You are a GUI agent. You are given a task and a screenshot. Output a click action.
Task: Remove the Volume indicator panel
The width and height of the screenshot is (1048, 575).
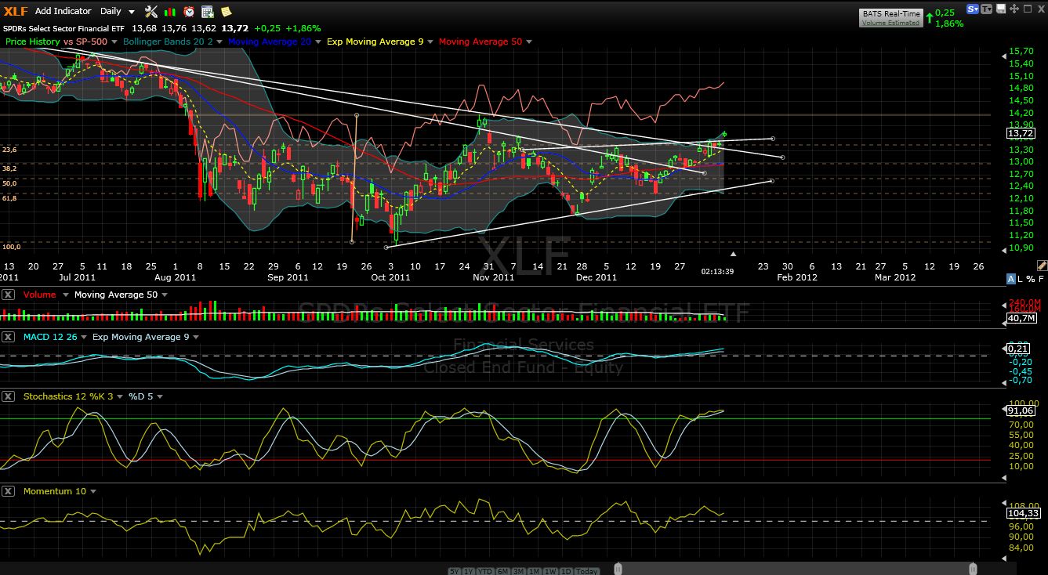coord(8,295)
